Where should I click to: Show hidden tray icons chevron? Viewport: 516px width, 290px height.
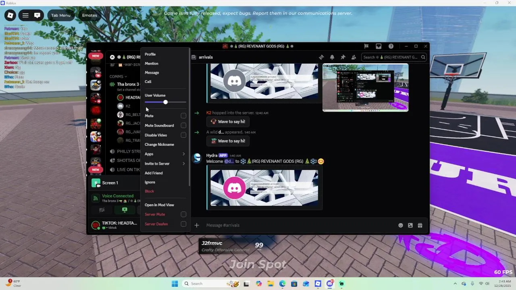pyautogui.click(x=455, y=284)
